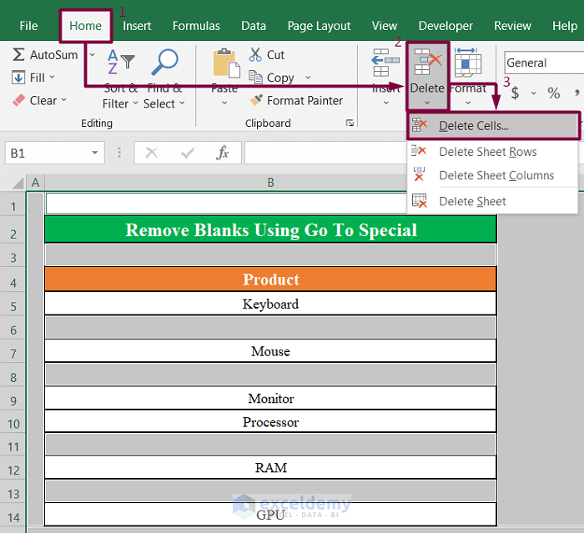Open the Copy dropdown arrow
Screen dimensions: 584x533
point(308,78)
